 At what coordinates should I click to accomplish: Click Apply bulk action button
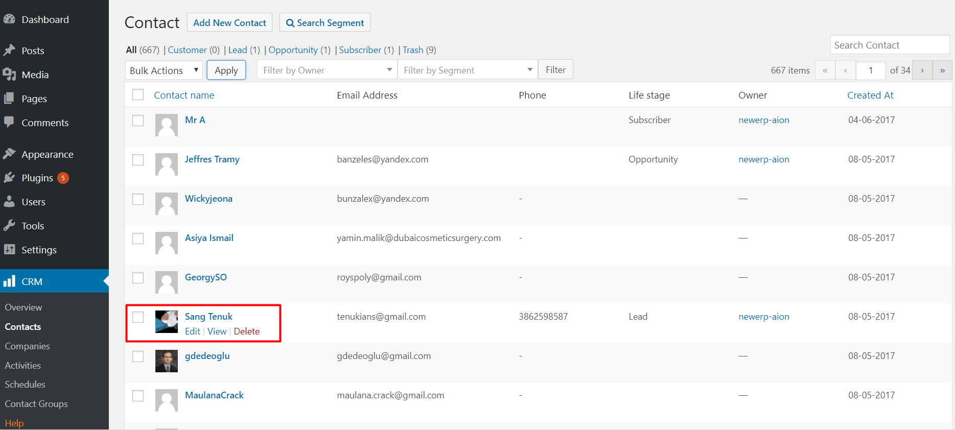point(226,70)
